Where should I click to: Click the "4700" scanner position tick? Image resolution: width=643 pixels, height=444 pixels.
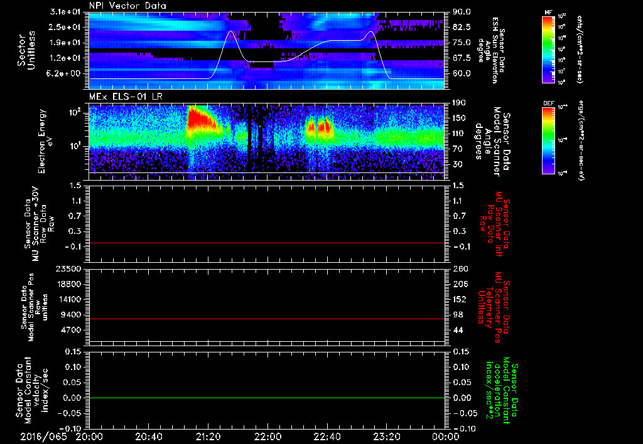coord(72,330)
